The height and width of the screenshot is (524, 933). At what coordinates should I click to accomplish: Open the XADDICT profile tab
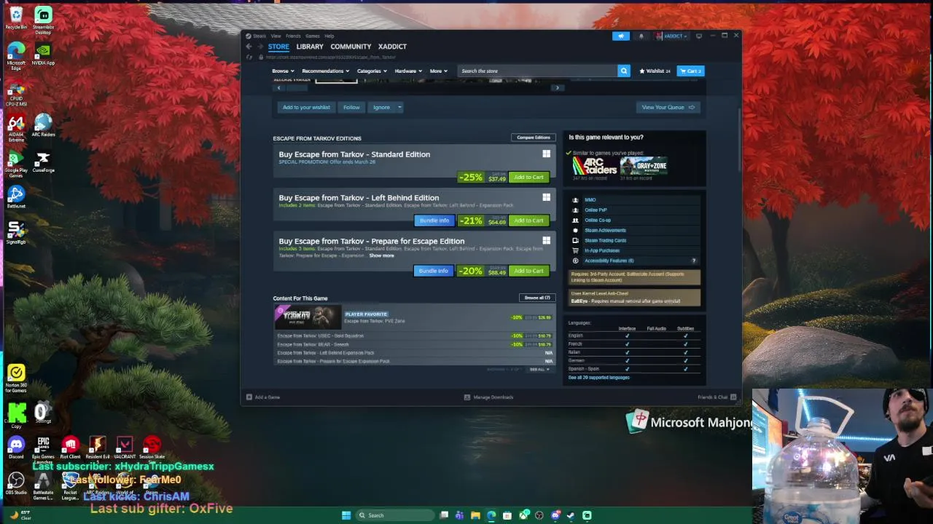[392, 47]
